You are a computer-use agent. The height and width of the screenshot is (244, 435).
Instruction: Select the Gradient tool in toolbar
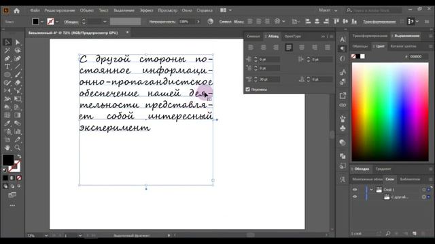tap(18, 115)
